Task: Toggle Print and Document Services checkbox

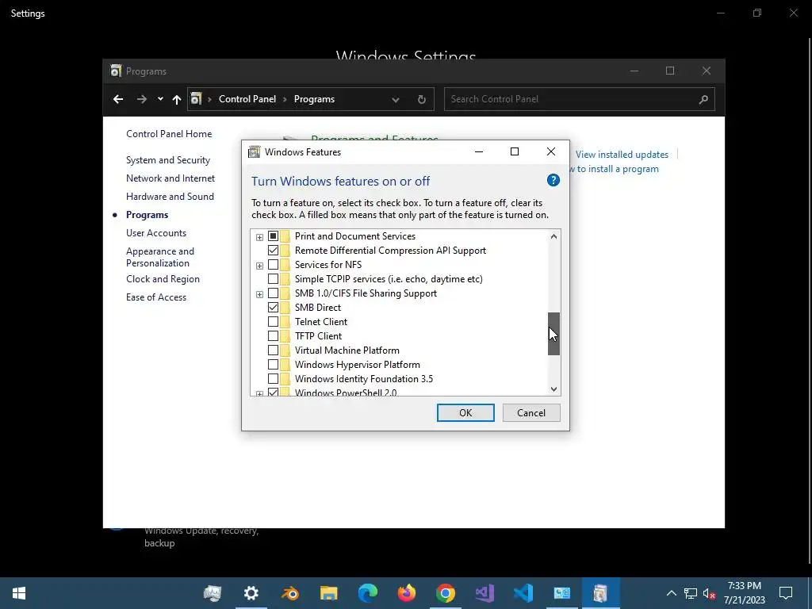Action: tap(273, 236)
